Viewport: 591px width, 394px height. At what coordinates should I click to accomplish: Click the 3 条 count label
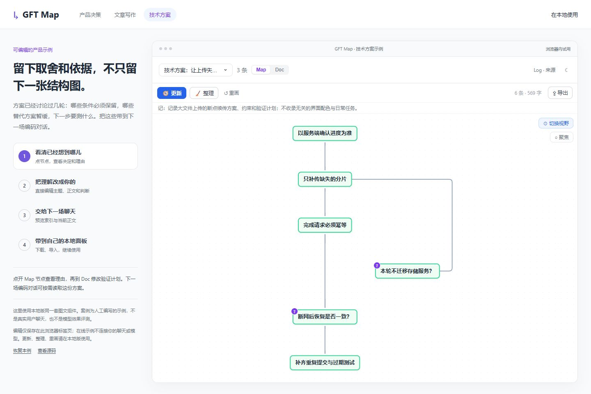pyautogui.click(x=242, y=70)
